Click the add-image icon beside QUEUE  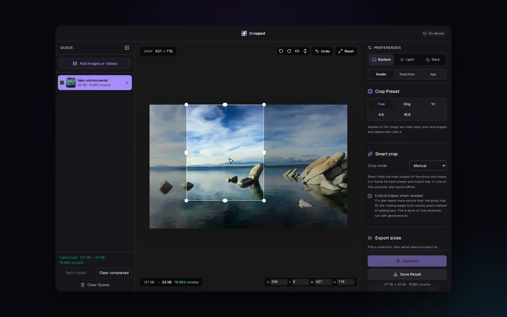pos(127,48)
